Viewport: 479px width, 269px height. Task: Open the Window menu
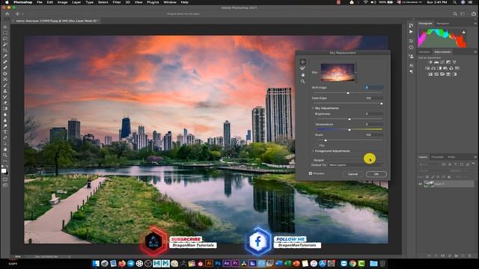pos(170,2)
